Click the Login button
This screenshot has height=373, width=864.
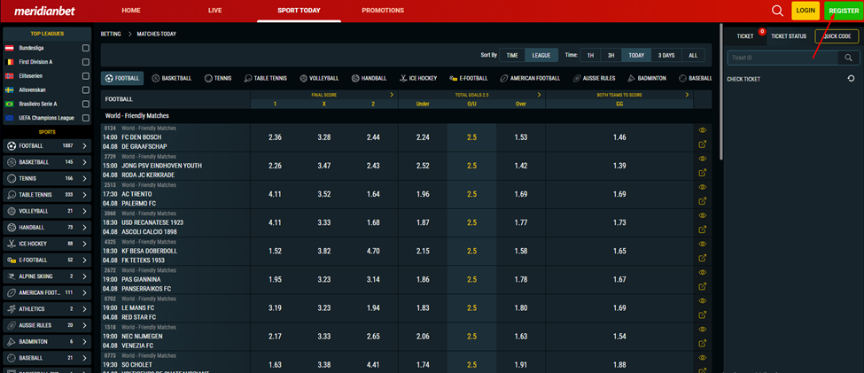806,11
